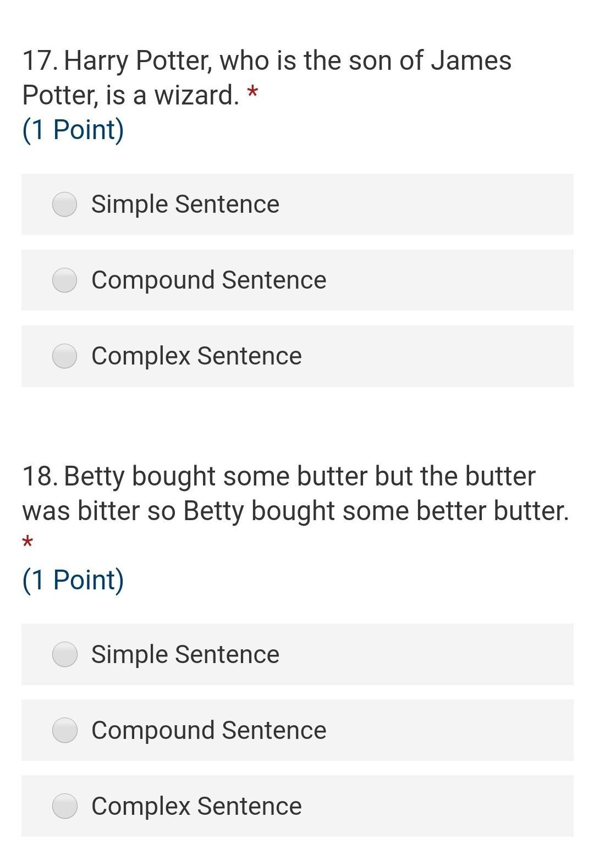Image resolution: width=594 pixels, height=861 pixels.
Task: Choose Compound Sentence radio for question 17
Action: [x=64, y=280]
